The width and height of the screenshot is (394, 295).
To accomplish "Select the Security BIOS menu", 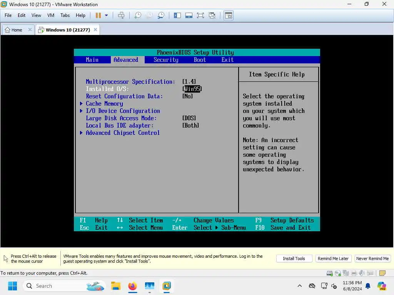I will pos(166,60).
